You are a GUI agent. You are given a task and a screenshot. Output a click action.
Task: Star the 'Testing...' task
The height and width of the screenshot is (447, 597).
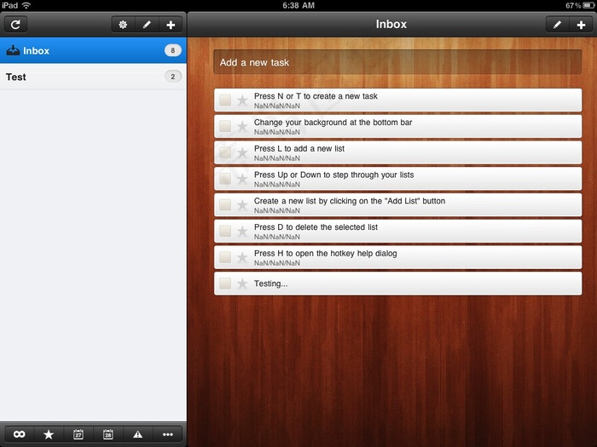pyautogui.click(x=242, y=284)
